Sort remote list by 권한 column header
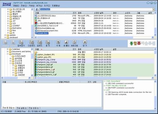The height and width of the screenshot is (114, 158). coord(118,13)
